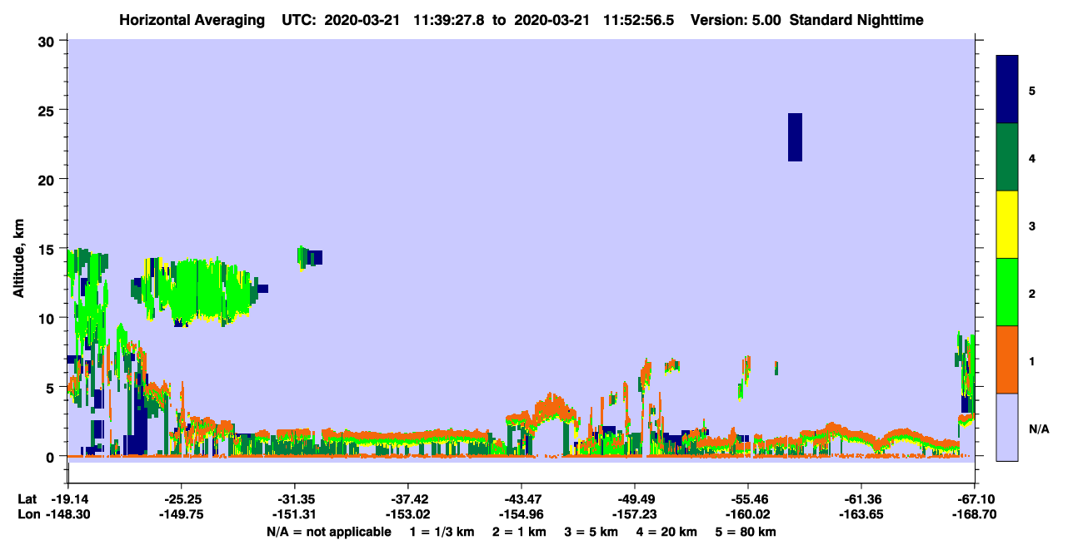The image size is (1083, 555).
Task: Click the start time '11:39:27.8' in title
Action: (x=450, y=20)
